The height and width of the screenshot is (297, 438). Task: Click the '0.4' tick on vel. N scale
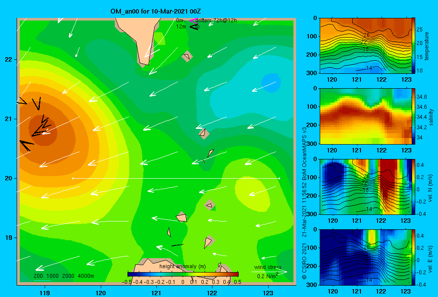point(420,165)
